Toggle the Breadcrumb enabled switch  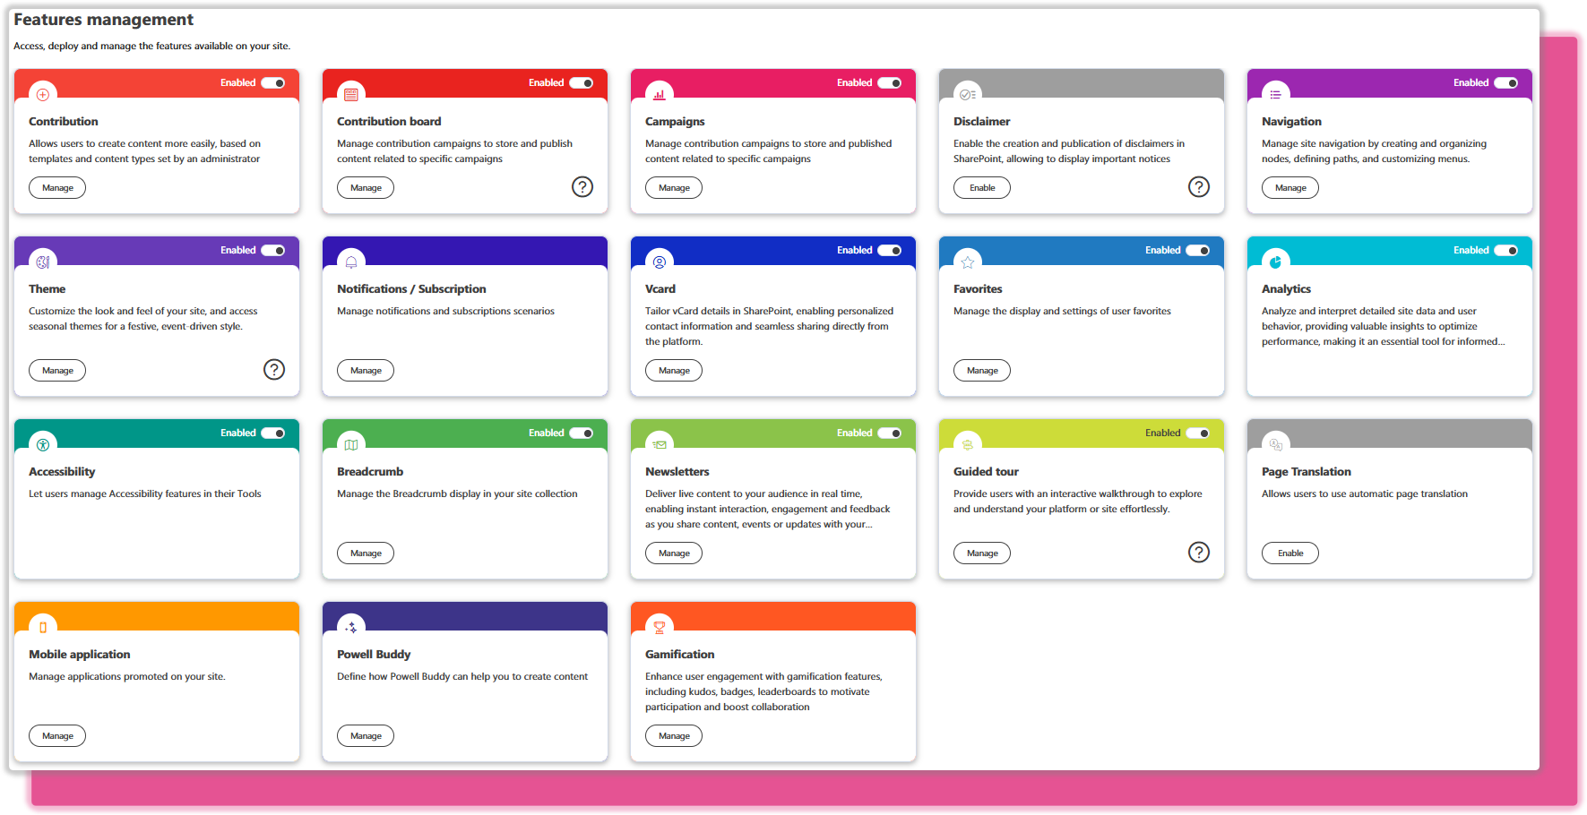(582, 433)
